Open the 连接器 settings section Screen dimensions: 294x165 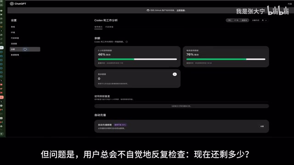click(14, 44)
